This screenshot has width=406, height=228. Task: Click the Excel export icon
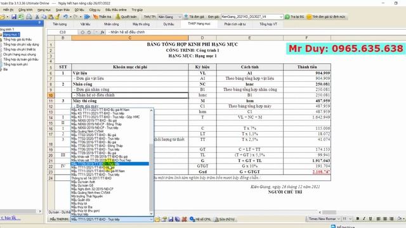(21, 17)
